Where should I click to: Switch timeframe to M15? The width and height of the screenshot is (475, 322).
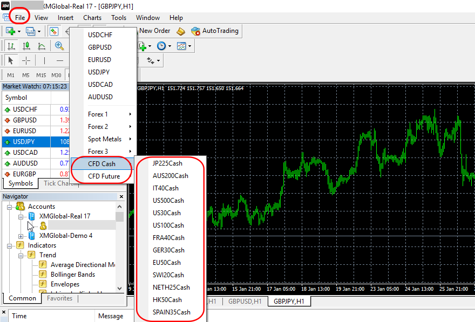[41, 75]
